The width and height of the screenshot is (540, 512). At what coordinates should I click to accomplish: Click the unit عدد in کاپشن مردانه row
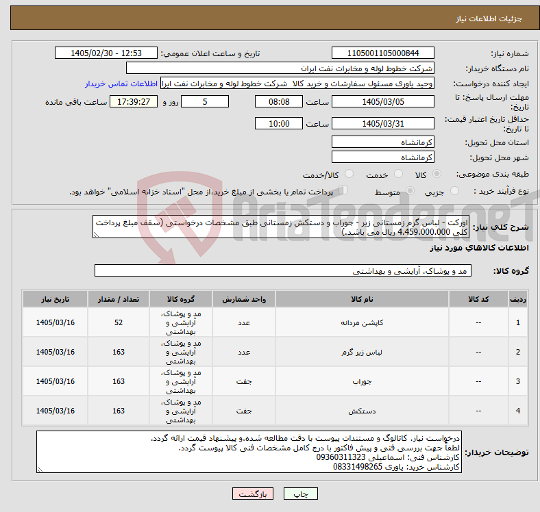[x=244, y=322]
